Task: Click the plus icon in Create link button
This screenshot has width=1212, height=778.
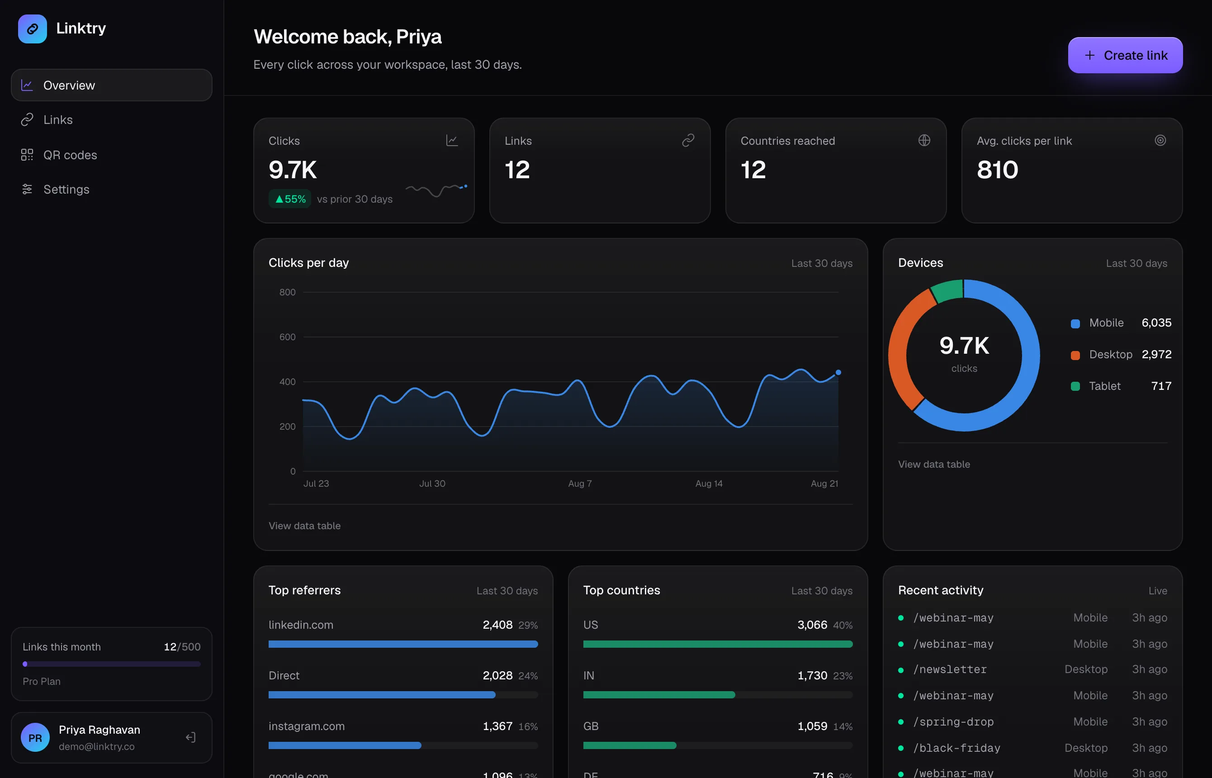Action: tap(1090, 55)
